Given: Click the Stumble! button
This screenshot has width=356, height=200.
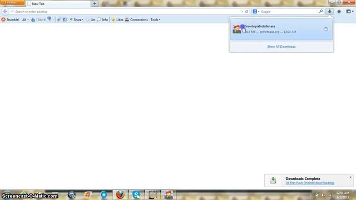Looking at the screenshot, I should click(x=10, y=20).
